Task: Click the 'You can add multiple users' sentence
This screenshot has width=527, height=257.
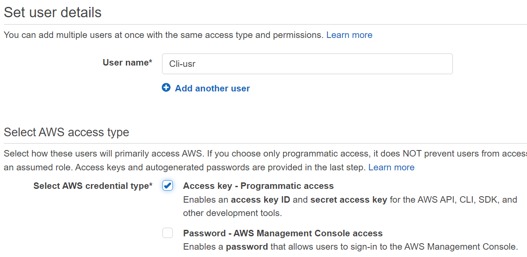Action: (163, 35)
